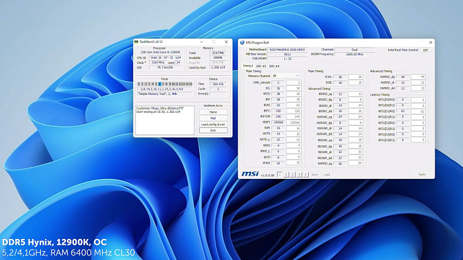Click the FSB:DRAM 1 : 32 value
Viewport: 463px width, 260px height.
(x=287, y=59)
